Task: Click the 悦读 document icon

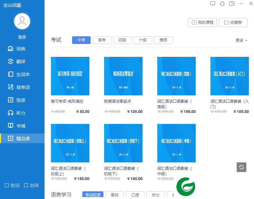Action: coord(11,100)
